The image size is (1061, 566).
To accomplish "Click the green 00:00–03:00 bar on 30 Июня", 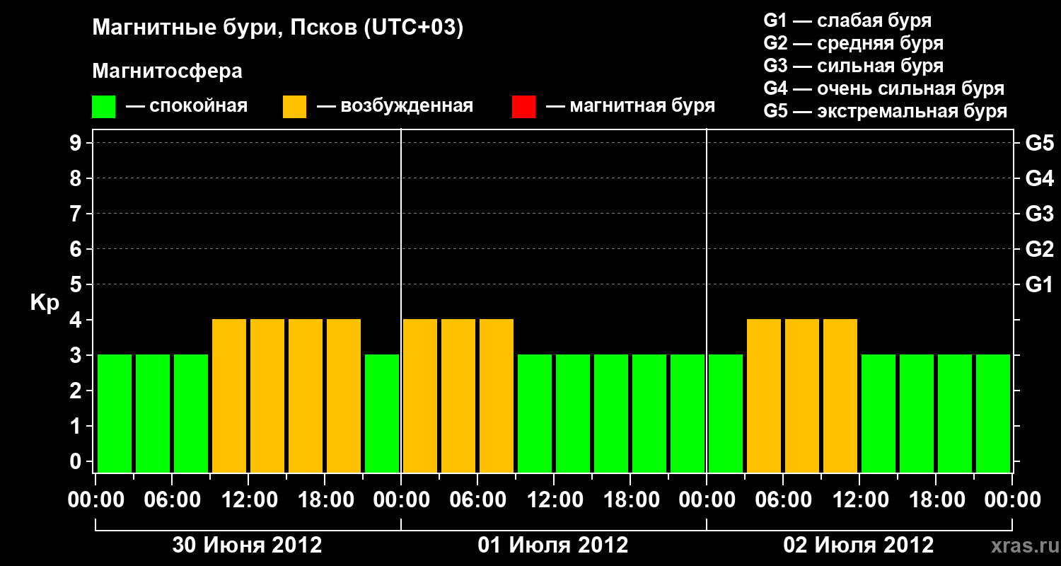I will point(115,413).
